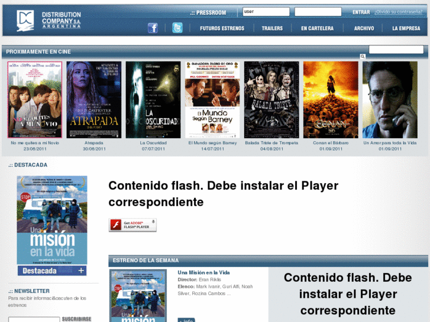This screenshot has width=430, height=322.
Task: Open the Atrapada movie poster
Action: coord(93,100)
